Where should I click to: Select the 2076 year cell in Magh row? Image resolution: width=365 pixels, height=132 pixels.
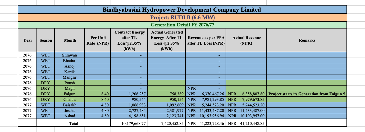click(27, 88)
